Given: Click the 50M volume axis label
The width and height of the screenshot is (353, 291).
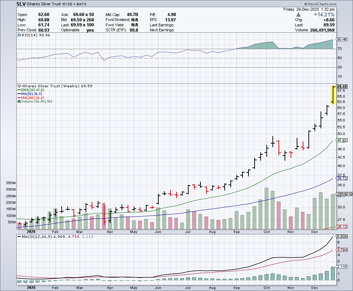Looking at the screenshot, I should [12, 222].
